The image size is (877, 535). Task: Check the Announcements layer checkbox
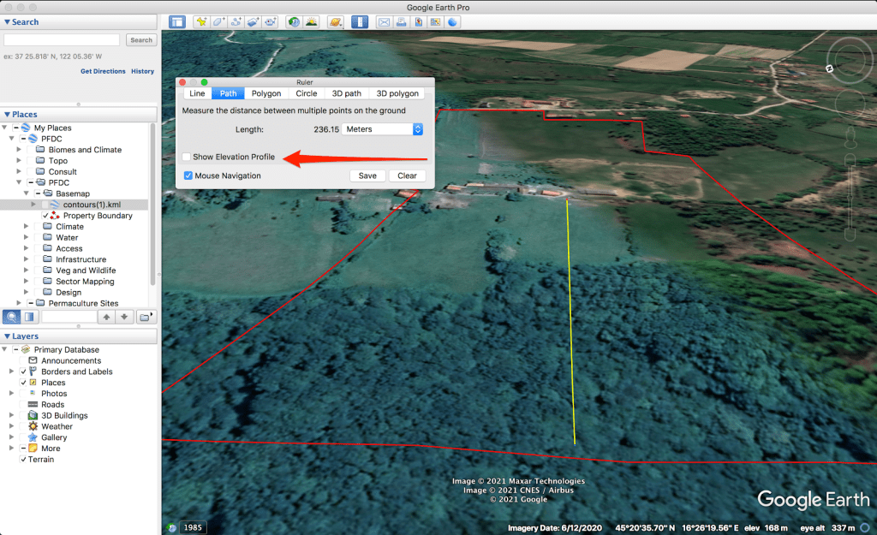click(x=23, y=360)
